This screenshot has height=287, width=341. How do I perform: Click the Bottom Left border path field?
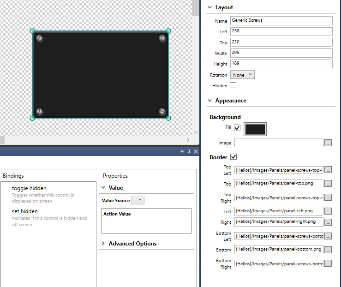279,236
